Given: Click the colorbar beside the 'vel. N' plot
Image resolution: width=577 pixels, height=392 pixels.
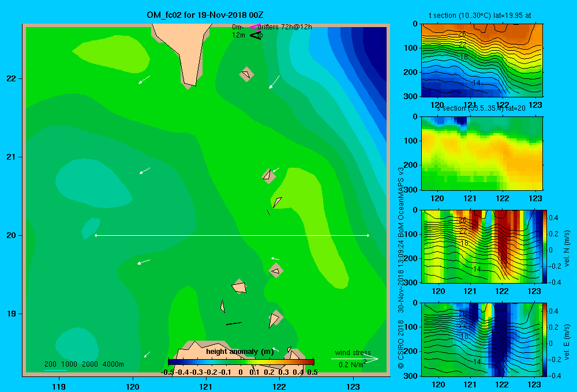Looking at the screenshot, I should (x=545, y=247).
